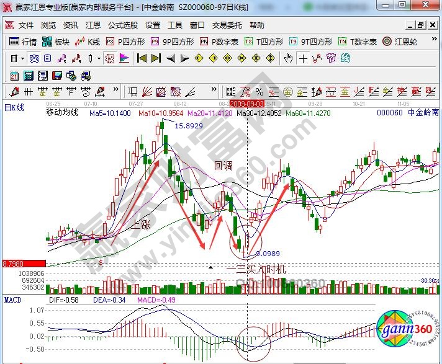Click the red price label 8.7980

[x=24, y=264]
